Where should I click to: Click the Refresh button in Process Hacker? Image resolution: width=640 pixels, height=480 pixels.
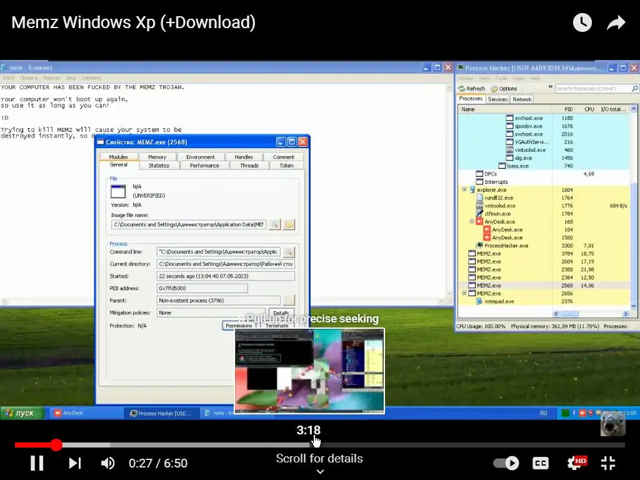[x=471, y=89]
